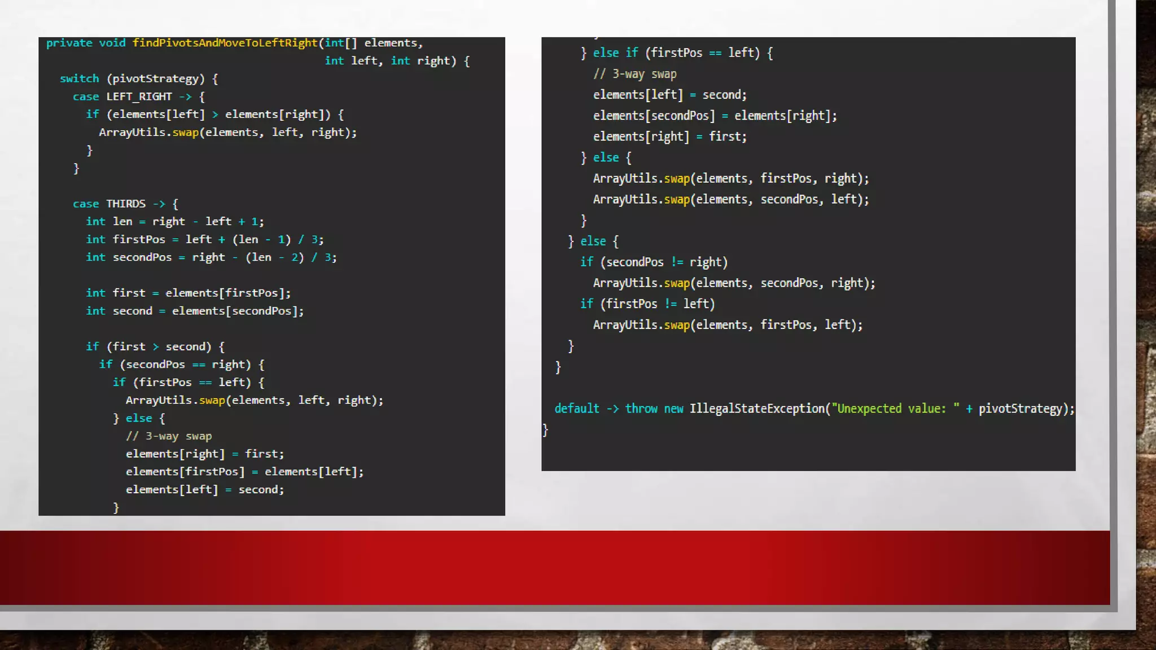
Task: Click the switch (pivotStrategy) line
Action: pos(139,78)
